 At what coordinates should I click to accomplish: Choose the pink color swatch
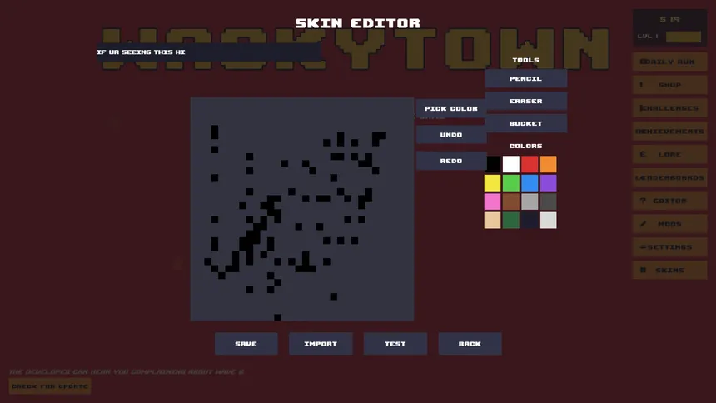[x=492, y=201]
